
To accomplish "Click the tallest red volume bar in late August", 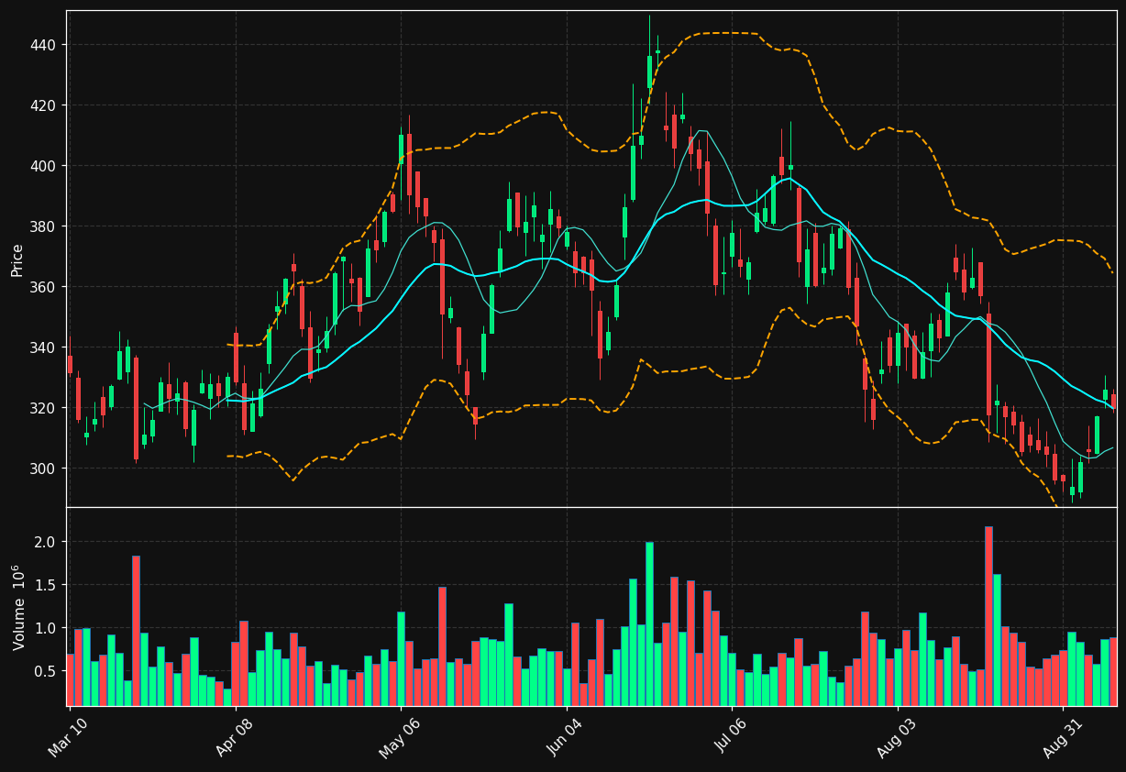I will click(x=988, y=616).
